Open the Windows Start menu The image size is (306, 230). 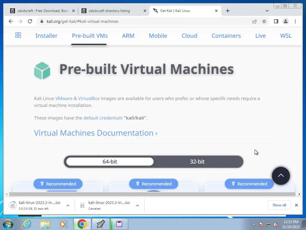tap(8, 224)
